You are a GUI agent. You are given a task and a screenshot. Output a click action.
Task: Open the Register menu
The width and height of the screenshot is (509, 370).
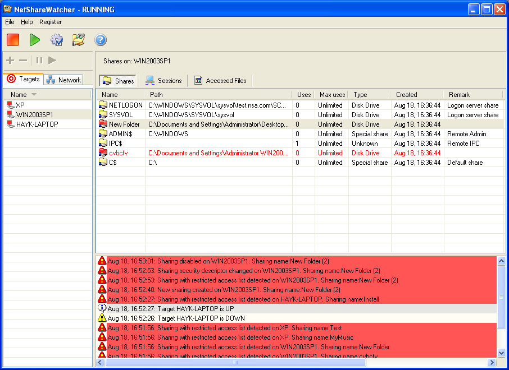[x=51, y=22]
